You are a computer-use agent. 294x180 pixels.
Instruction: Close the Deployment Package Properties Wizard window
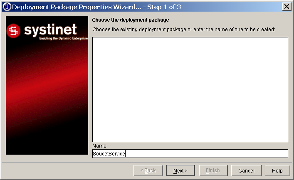point(287,7)
